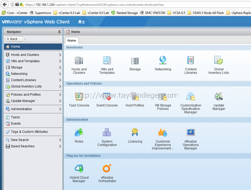Open the home menu icon in header
The width and height of the screenshot is (251, 190).
pos(81,22)
